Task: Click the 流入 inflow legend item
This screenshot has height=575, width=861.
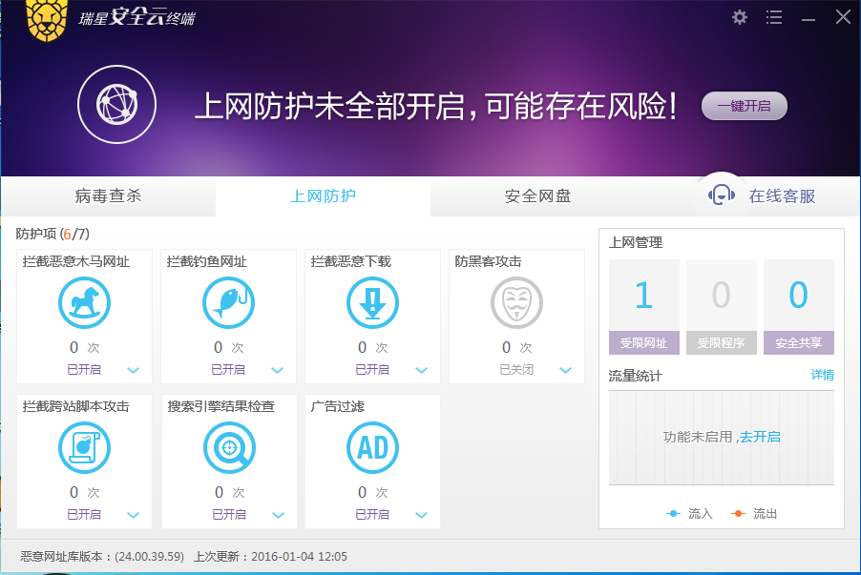Action: point(690,514)
